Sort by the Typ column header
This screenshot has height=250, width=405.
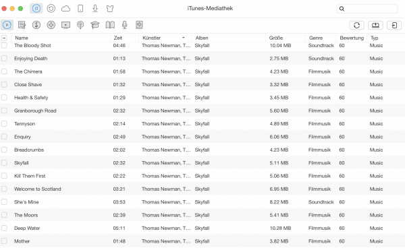[374, 38]
